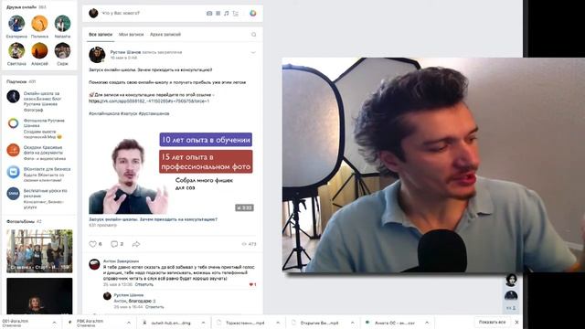585x329 pixels.
Task: Click the Открытие...mp4 download item
Action: (x=320, y=323)
